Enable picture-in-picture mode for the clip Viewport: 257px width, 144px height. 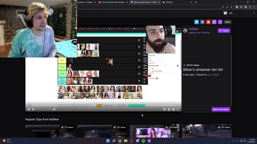tap(173, 109)
